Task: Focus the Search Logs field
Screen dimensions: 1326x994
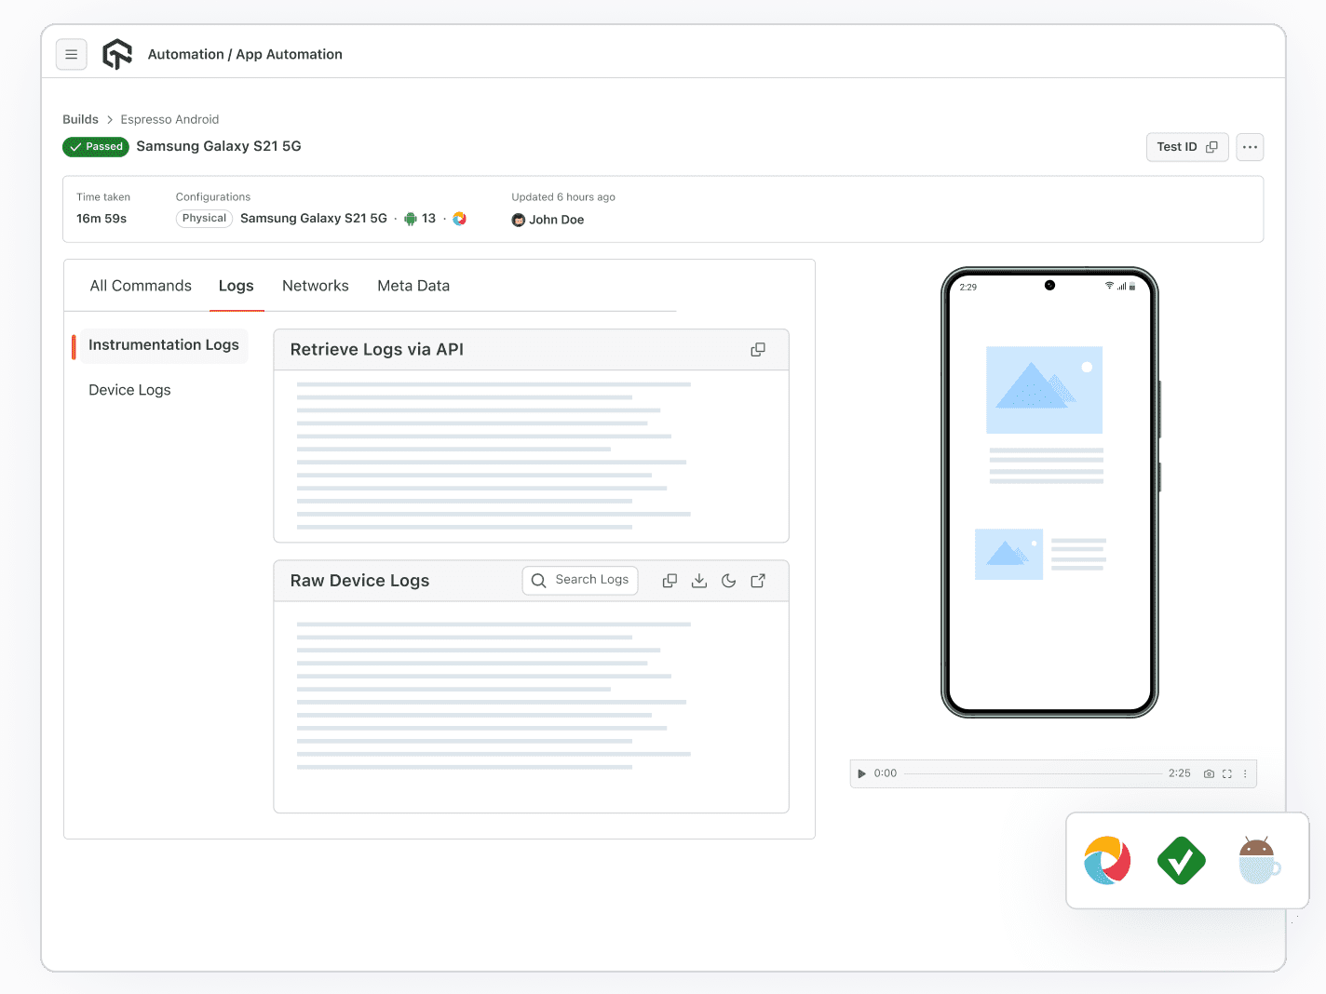Action: tap(580, 580)
